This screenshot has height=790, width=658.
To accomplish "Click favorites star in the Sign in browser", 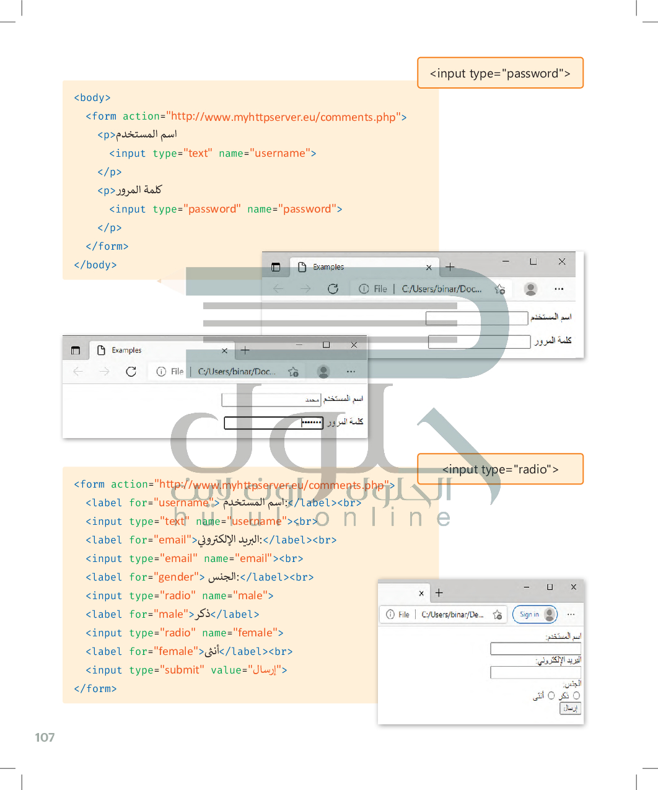I will point(497,615).
